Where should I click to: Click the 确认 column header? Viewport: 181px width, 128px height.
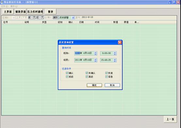72,22
